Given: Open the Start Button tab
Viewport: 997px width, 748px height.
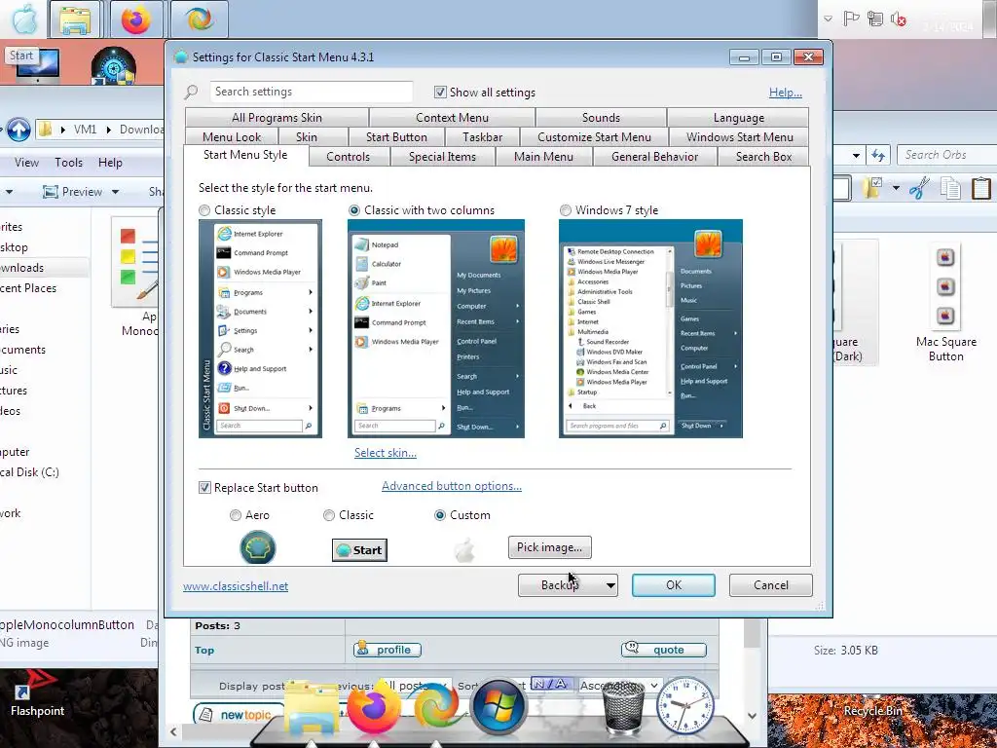Looking at the screenshot, I should point(396,136).
